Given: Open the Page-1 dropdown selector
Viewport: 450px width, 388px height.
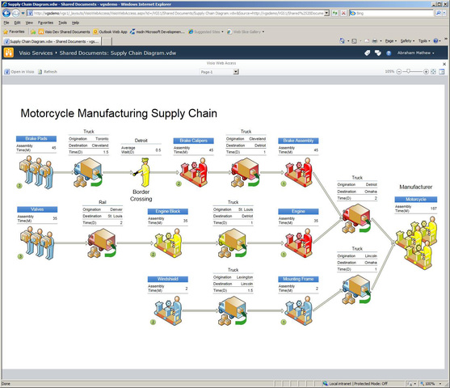Looking at the screenshot, I should click(x=220, y=72).
